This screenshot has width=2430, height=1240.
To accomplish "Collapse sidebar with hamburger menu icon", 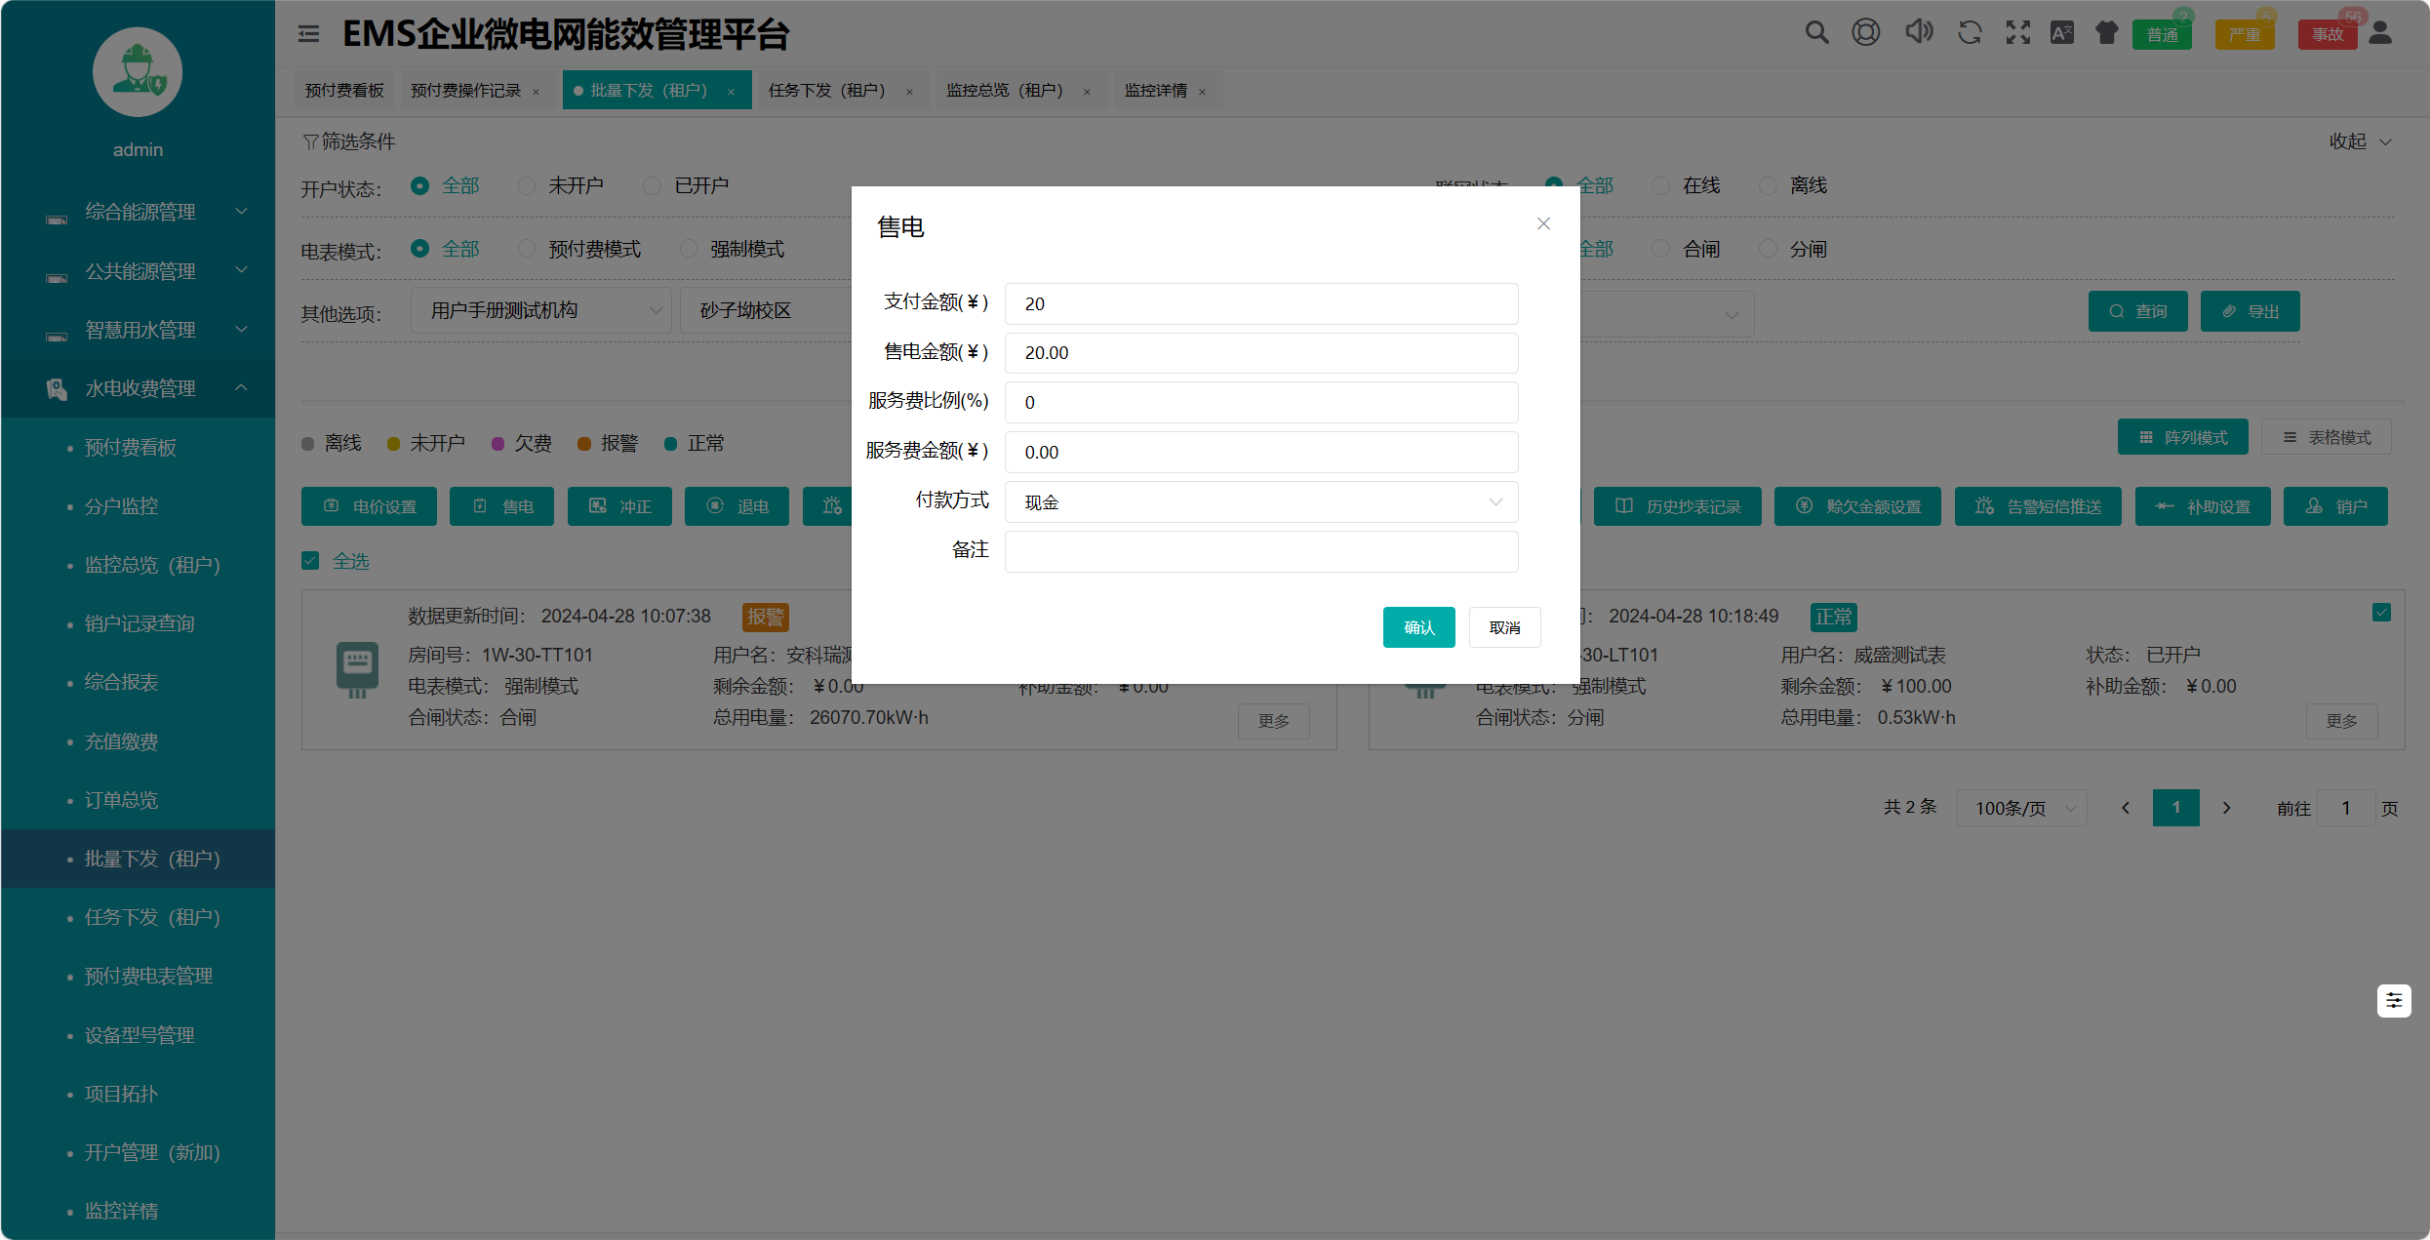I will [308, 34].
